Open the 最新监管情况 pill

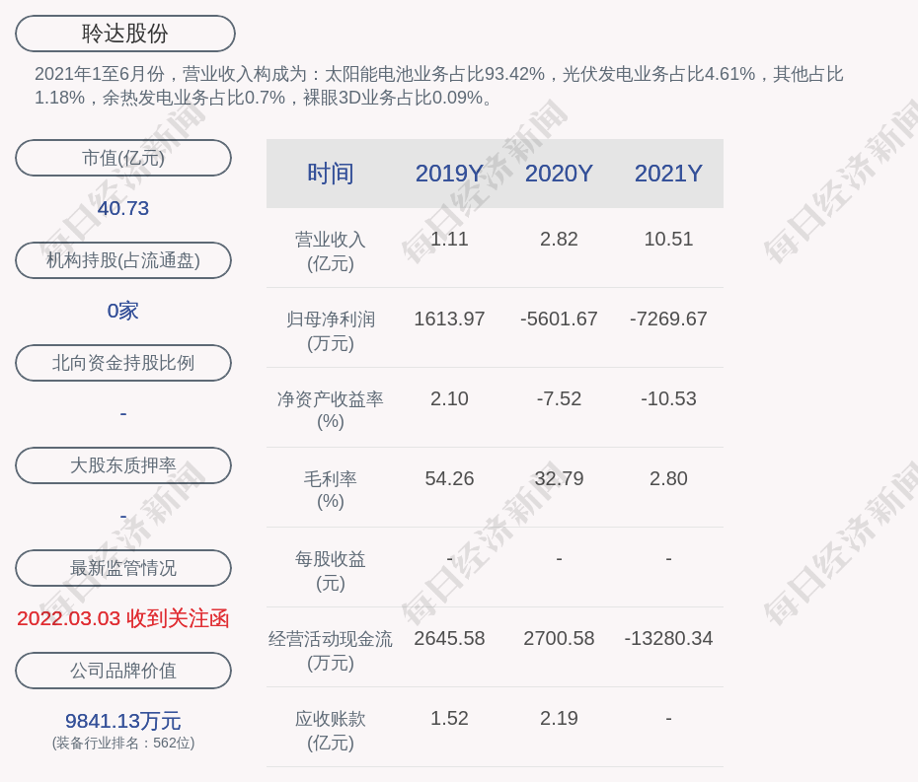123,568
